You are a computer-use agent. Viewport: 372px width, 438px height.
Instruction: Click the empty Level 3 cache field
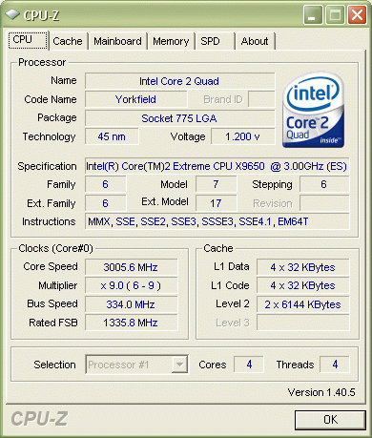[x=302, y=323]
